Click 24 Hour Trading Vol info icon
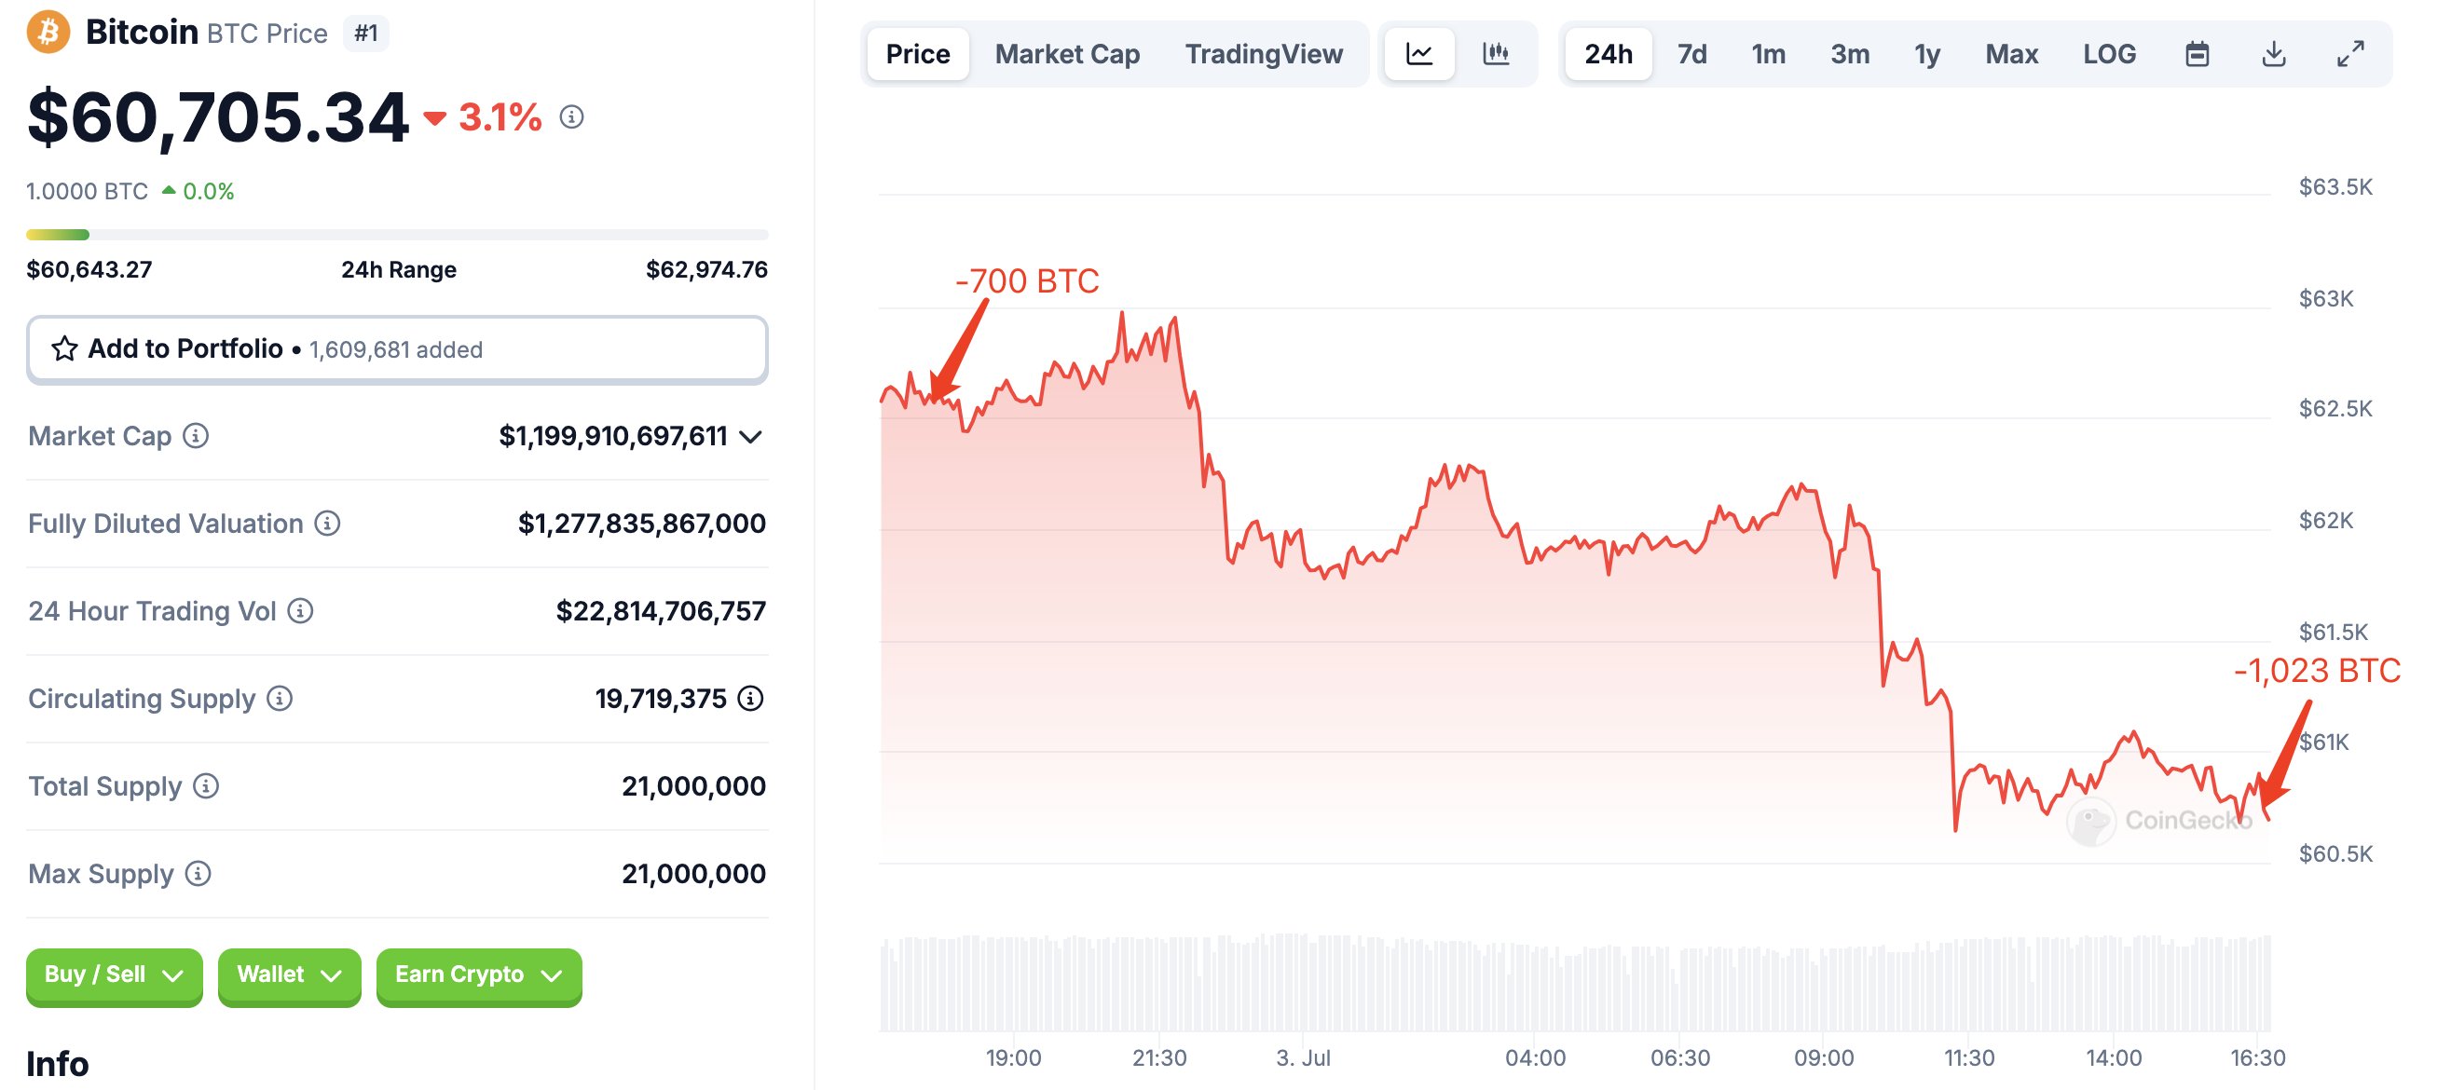 click(x=301, y=610)
